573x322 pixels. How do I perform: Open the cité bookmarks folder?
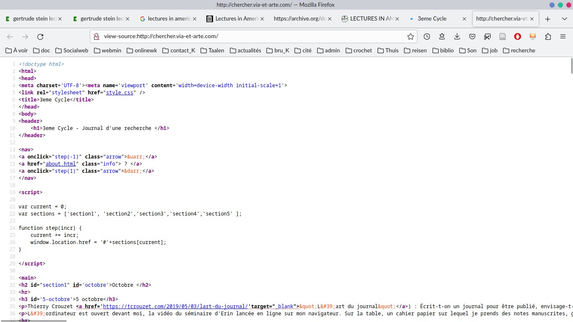[x=302, y=50]
